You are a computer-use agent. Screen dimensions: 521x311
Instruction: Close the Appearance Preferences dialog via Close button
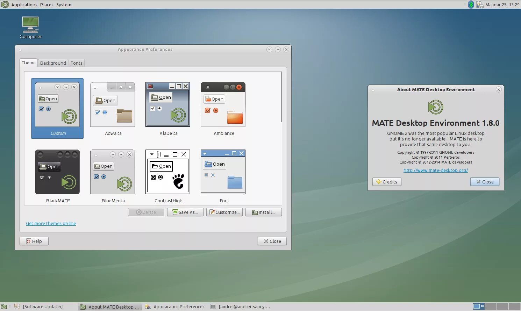(272, 241)
